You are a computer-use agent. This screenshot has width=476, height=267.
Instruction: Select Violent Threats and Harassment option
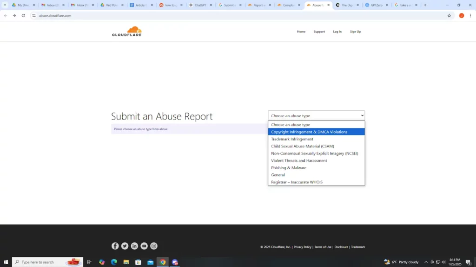tap(316, 160)
